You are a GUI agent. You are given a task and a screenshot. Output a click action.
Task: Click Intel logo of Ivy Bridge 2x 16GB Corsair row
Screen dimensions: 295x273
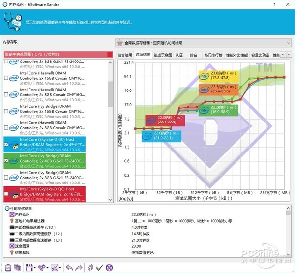(14, 111)
